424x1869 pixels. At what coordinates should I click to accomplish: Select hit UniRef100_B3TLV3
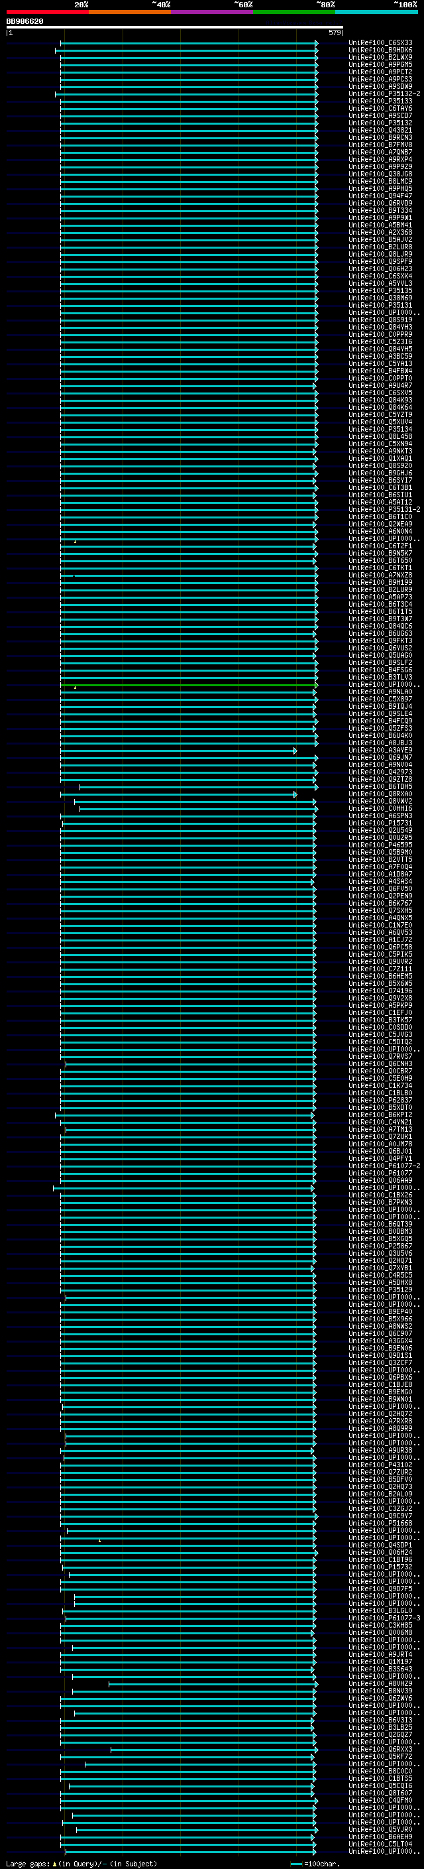[380, 677]
